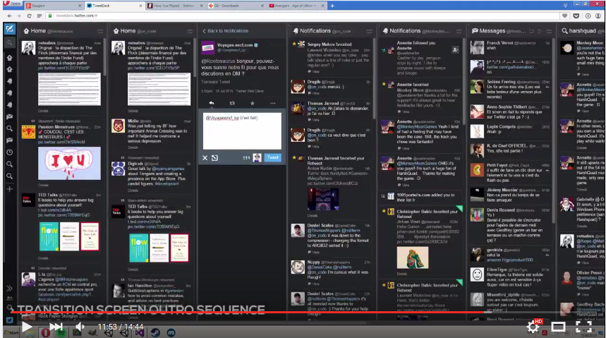Open options for Messages column
The height and width of the screenshot is (338, 606).
pyautogui.click(x=549, y=31)
